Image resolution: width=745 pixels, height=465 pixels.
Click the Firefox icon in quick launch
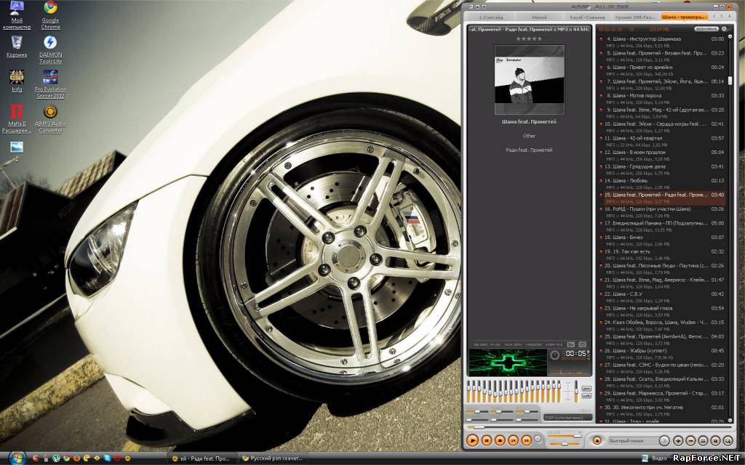[76, 458]
